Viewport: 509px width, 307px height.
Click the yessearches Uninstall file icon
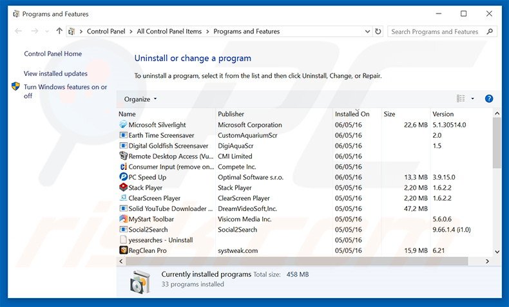click(123, 240)
